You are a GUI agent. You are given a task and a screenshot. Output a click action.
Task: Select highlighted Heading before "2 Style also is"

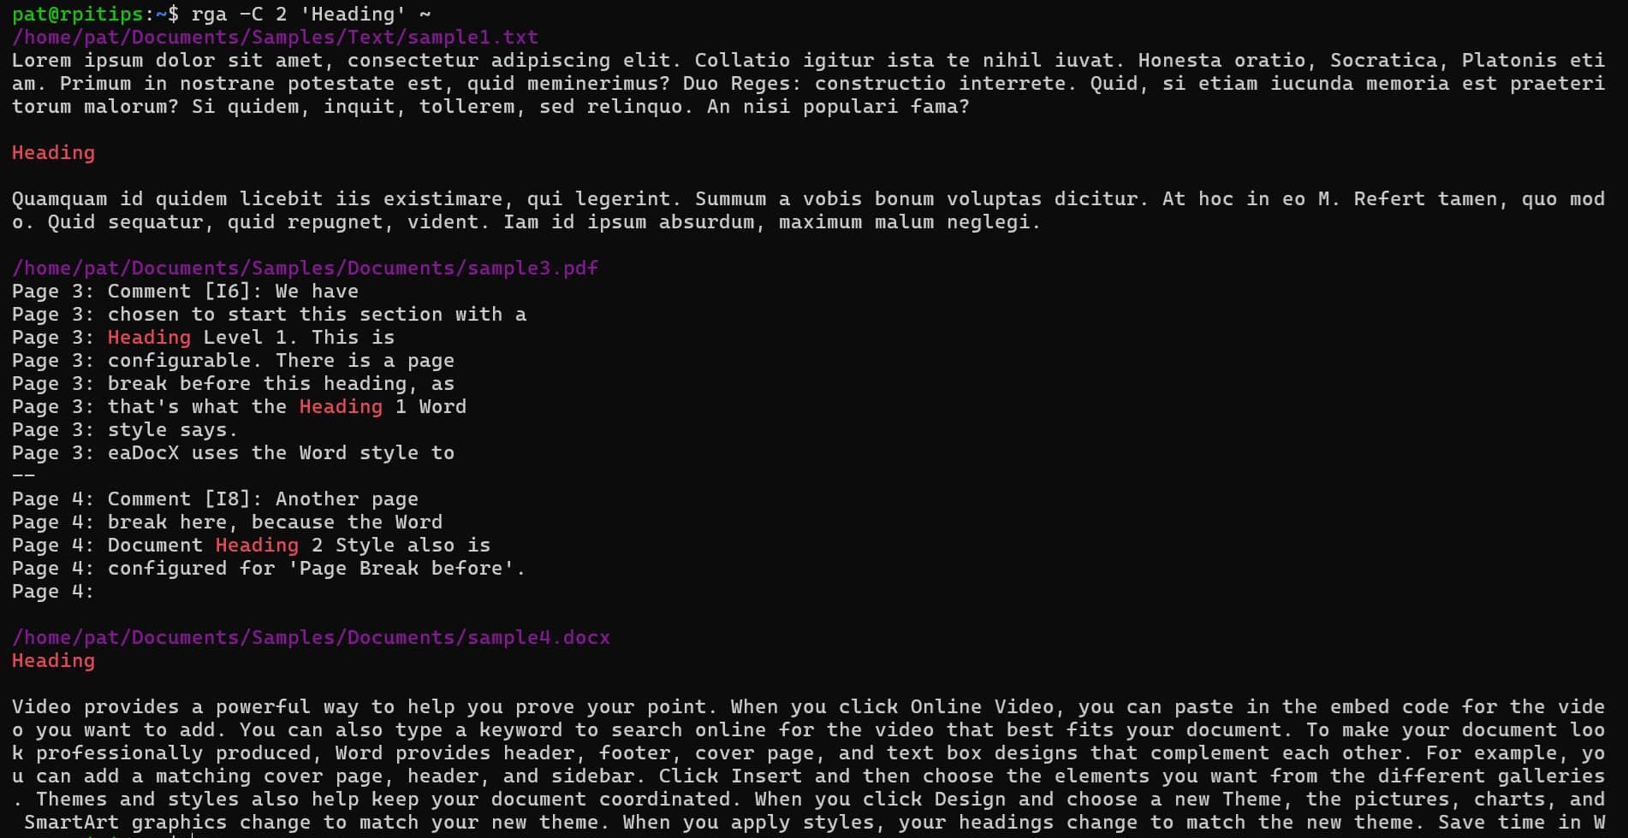pos(257,546)
